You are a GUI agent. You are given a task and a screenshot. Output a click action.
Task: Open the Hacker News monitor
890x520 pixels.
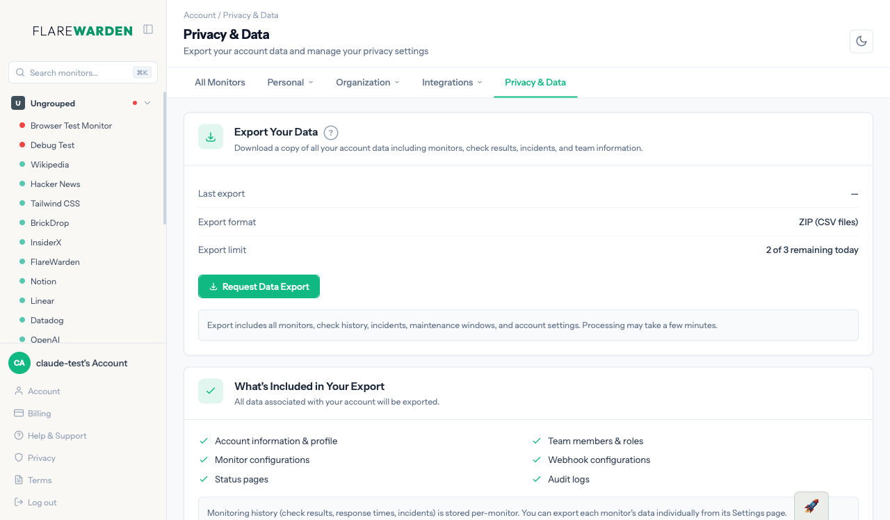(55, 184)
